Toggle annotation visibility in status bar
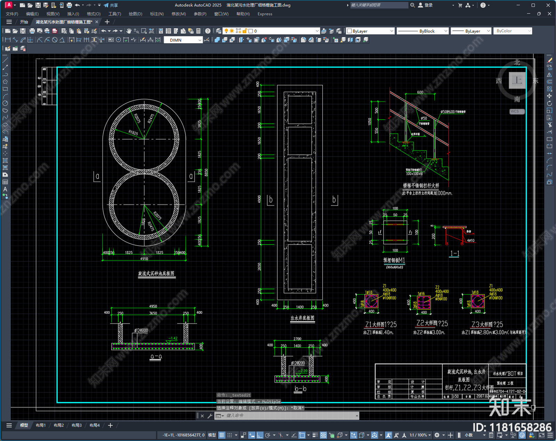The width and height of the screenshot is (556, 441). pyautogui.click(x=389, y=435)
